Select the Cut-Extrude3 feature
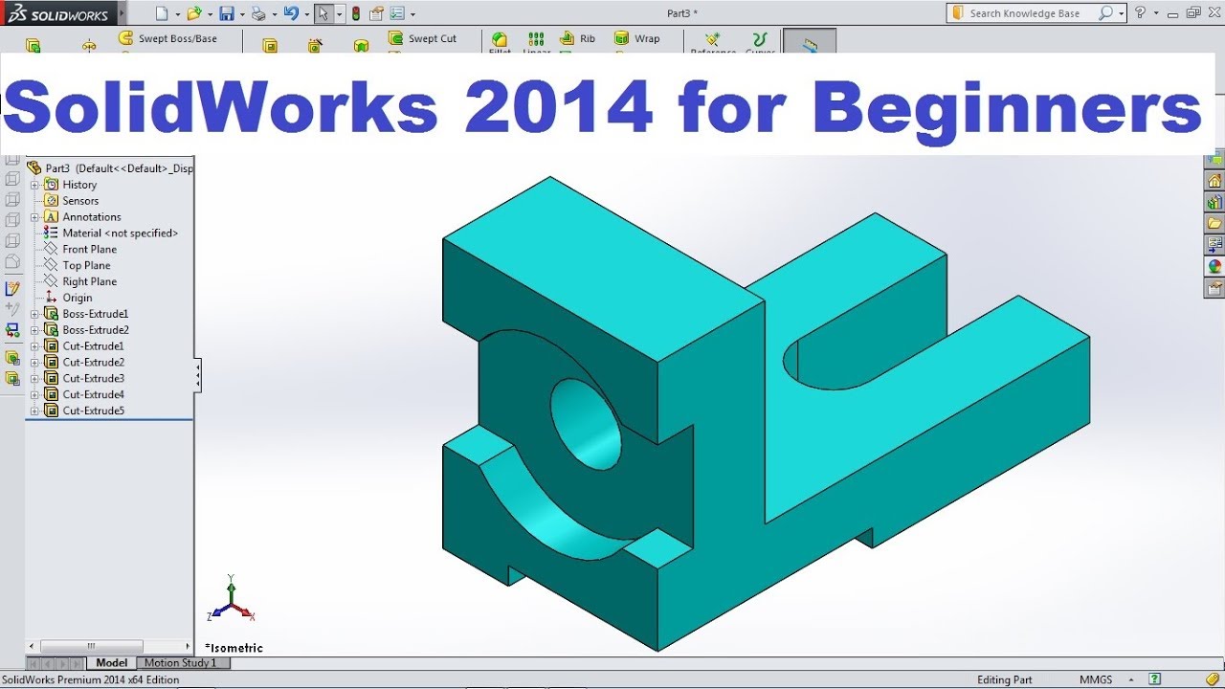Image resolution: width=1225 pixels, height=689 pixels. (84, 379)
